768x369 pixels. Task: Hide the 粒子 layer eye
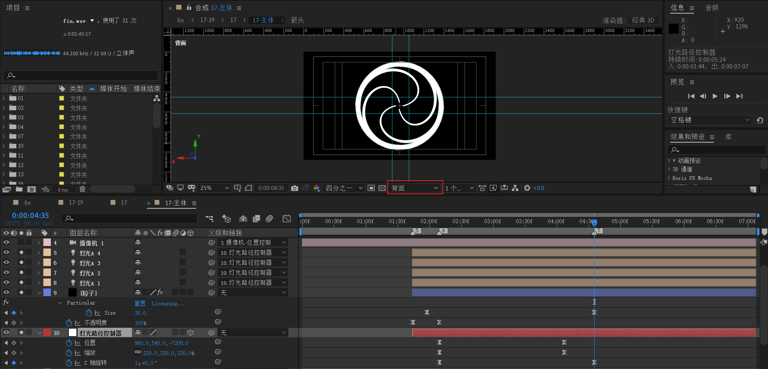[6, 292]
